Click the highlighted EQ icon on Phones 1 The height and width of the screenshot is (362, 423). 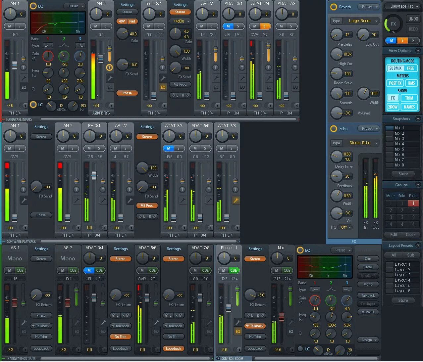(238, 331)
